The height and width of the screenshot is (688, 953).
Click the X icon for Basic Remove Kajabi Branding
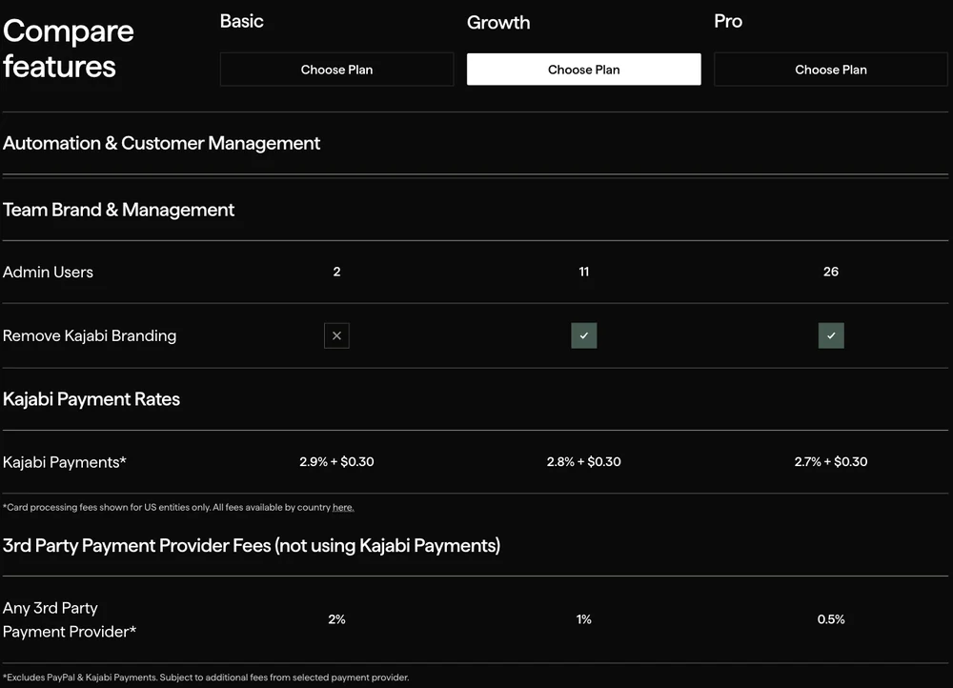(336, 335)
